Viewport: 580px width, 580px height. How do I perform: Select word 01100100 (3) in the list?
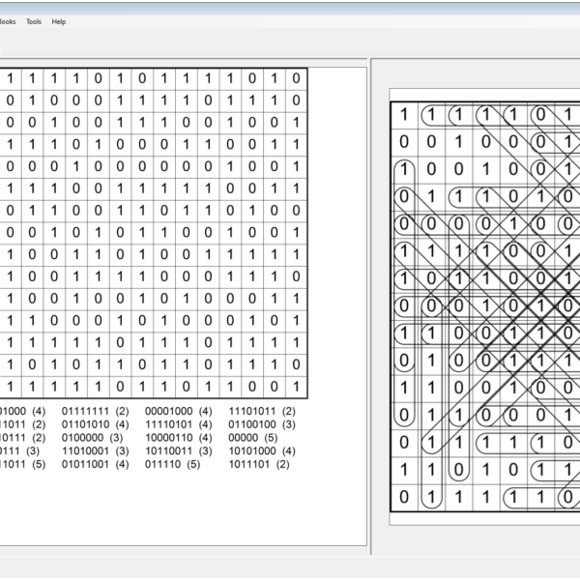pyautogui.click(x=262, y=424)
